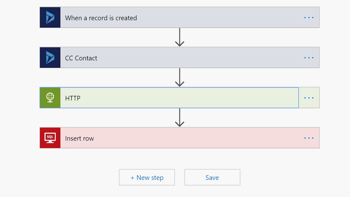
Task: Expand the Insert row step title
Action: coord(79,138)
